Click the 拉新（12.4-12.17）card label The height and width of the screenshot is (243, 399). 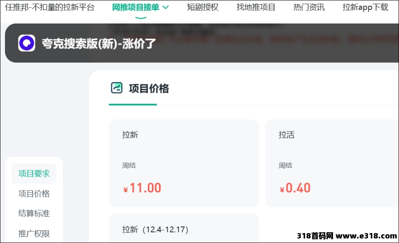point(155,229)
